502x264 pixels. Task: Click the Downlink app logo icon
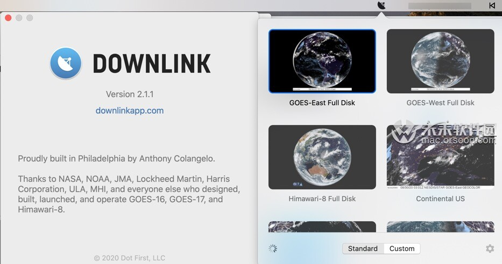click(x=66, y=63)
